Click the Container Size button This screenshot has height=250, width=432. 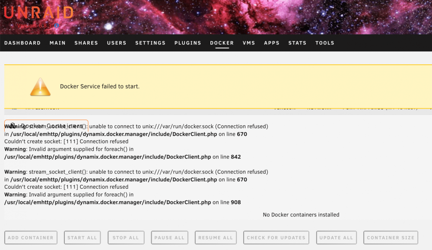pos(391,237)
